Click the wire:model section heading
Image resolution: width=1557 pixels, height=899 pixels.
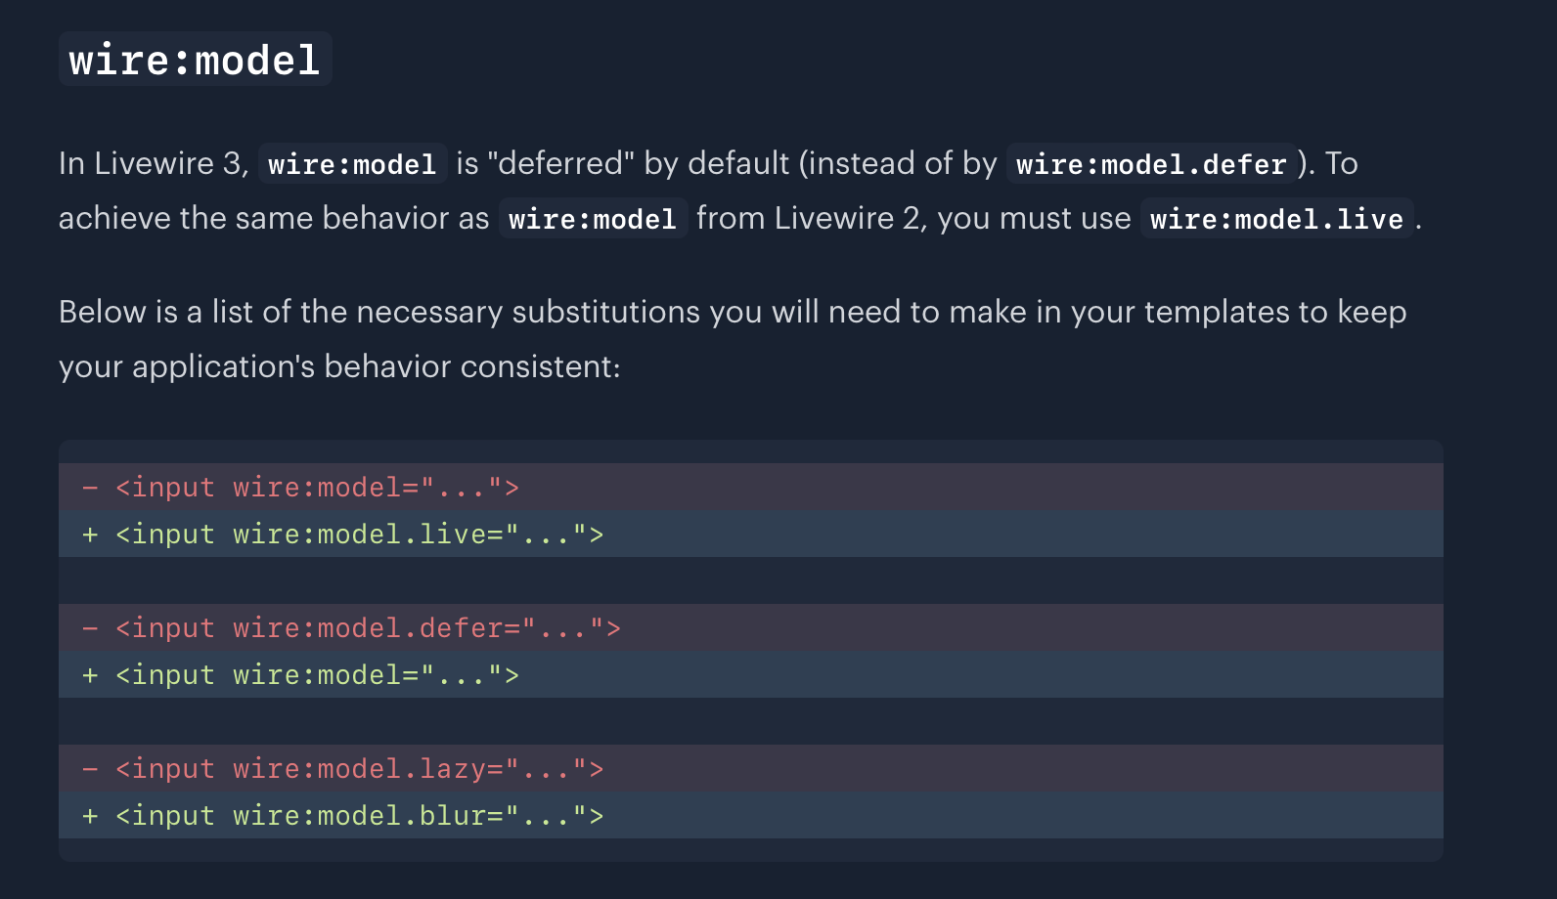click(195, 60)
